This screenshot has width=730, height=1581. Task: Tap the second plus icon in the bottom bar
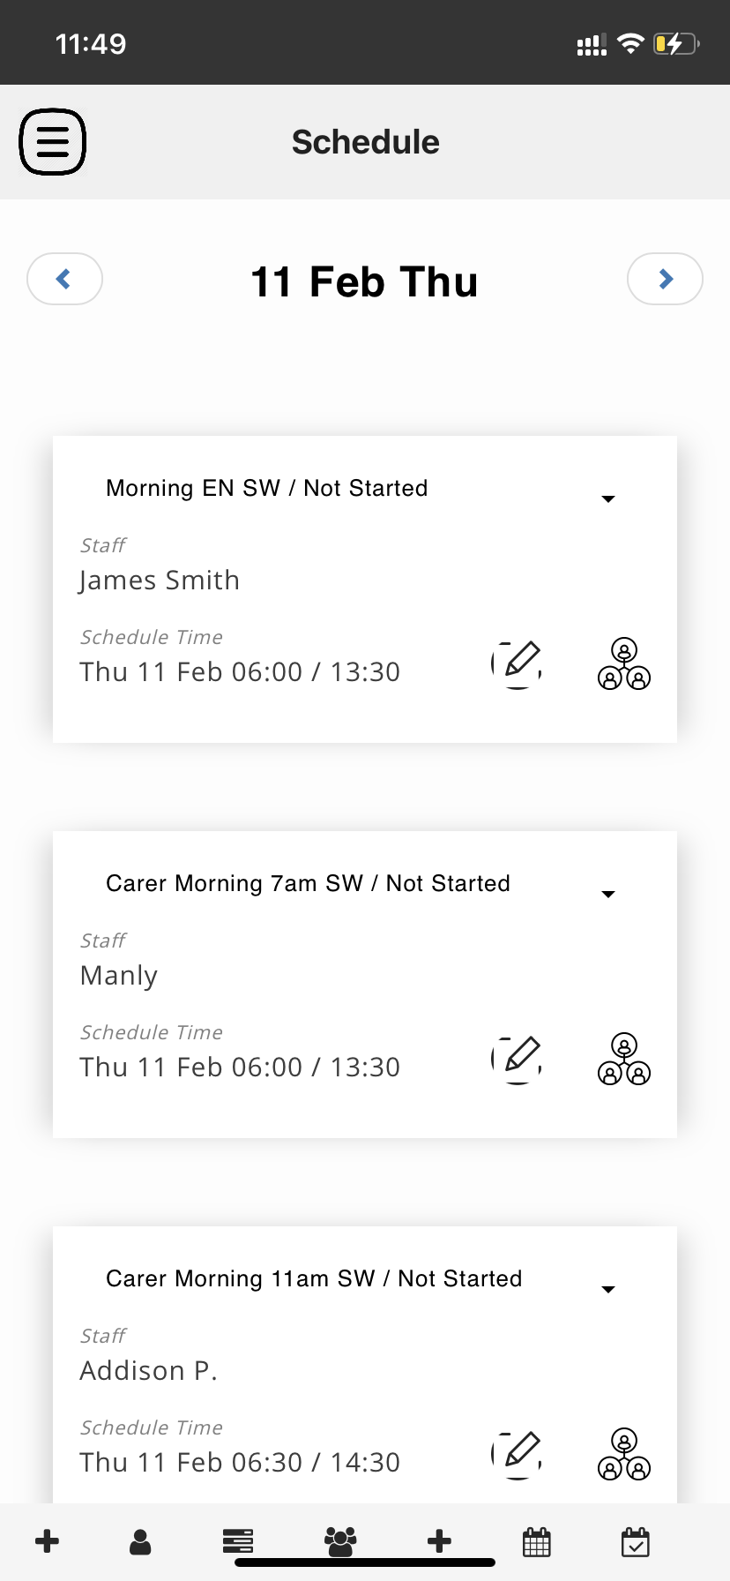pyautogui.click(x=439, y=1541)
